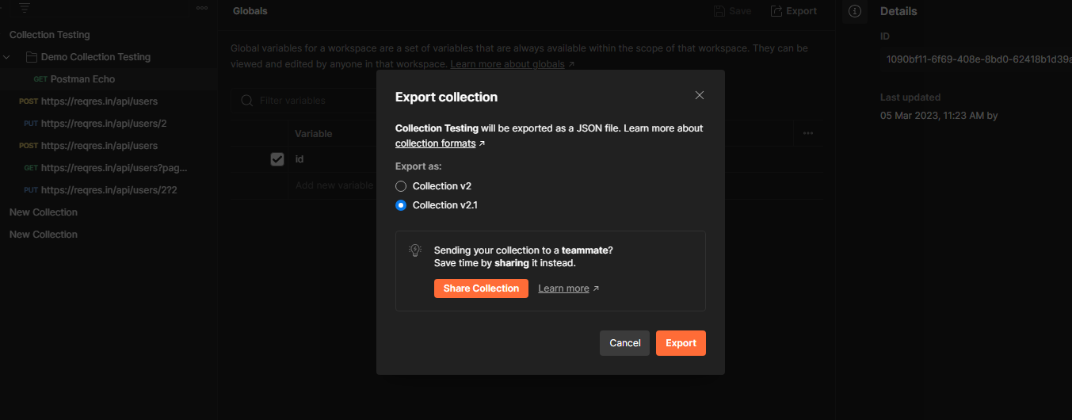
Task: Click the Share Collection button
Action: (x=481, y=288)
